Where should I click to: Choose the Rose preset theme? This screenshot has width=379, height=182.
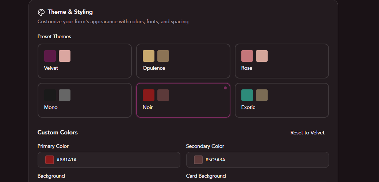click(x=282, y=61)
